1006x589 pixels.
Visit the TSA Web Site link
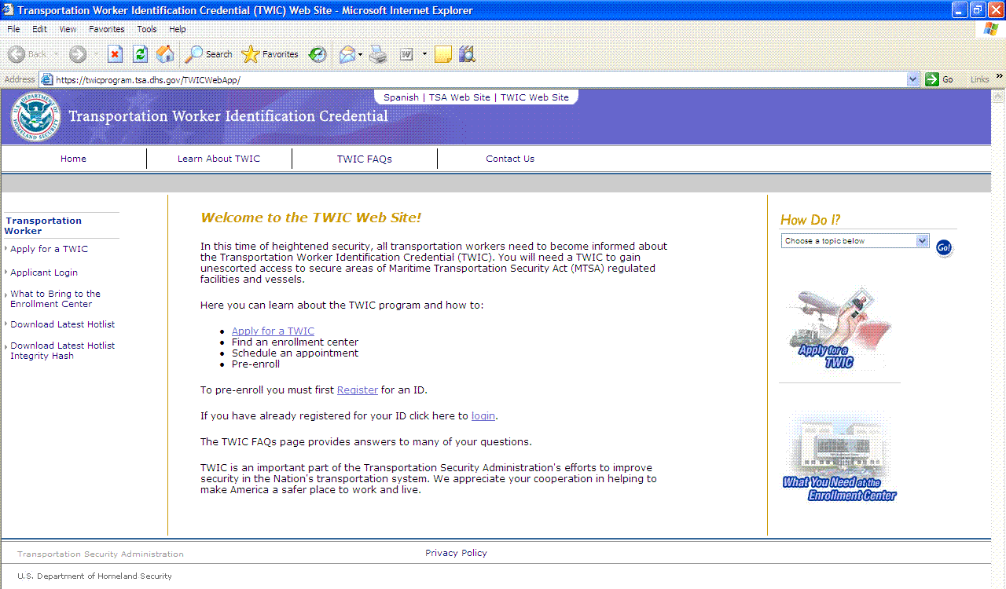(x=460, y=97)
